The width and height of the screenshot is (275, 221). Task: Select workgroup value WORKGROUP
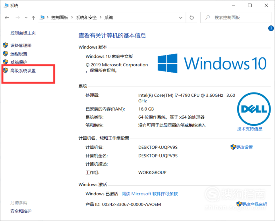152,173
